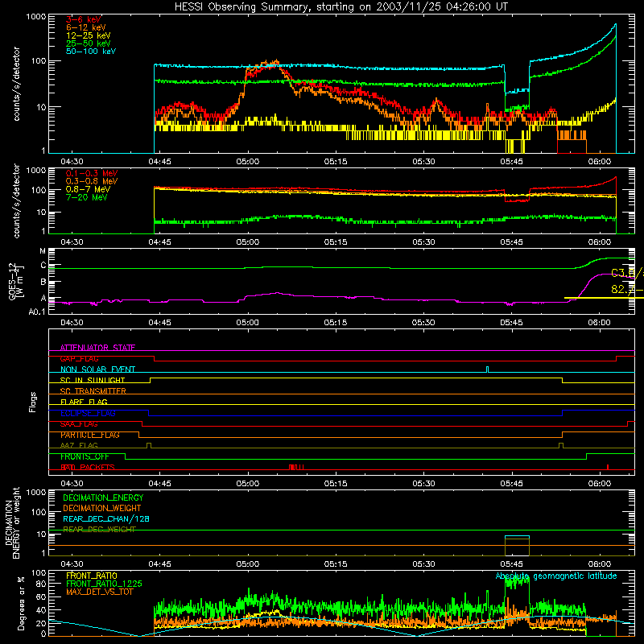This screenshot has height=644, width=644.
Task: Click the FLARE_FLAG label
Action: (x=84, y=402)
